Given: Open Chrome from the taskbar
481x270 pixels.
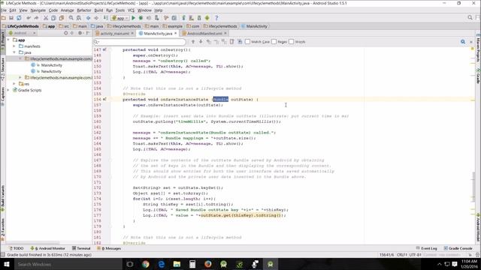Looking at the screenshot, I should tap(145, 264).
